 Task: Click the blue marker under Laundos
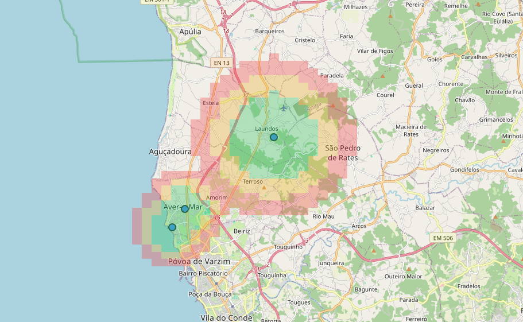tap(274, 137)
